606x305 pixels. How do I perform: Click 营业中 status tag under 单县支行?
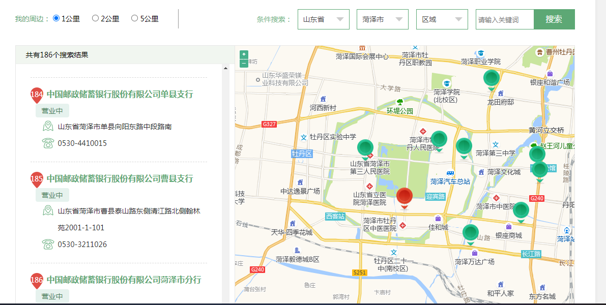pyautogui.click(x=52, y=110)
